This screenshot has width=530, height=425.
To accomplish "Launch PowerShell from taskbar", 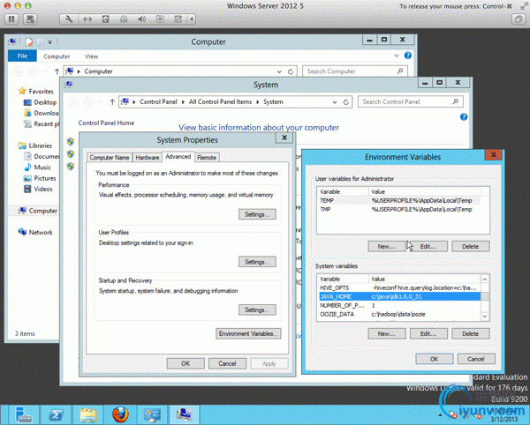I will [57, 415].
